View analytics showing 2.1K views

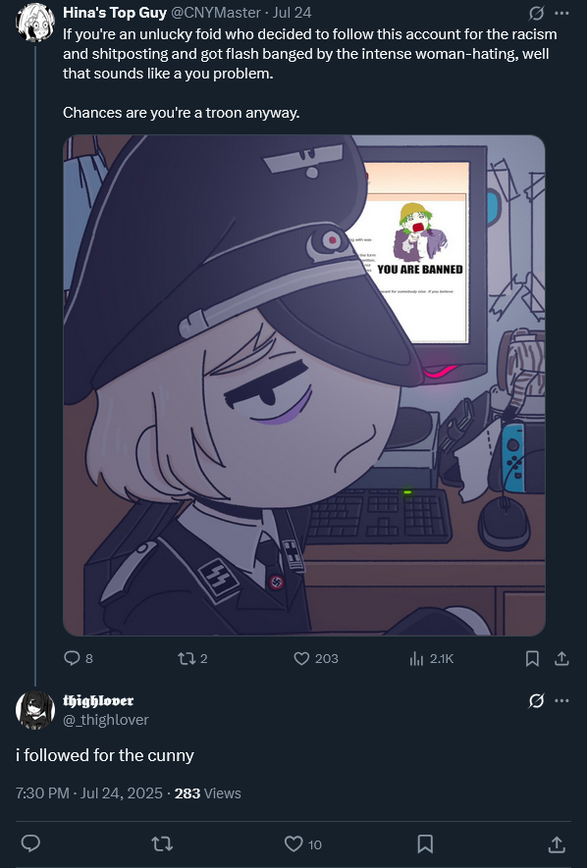coord(431,658)
